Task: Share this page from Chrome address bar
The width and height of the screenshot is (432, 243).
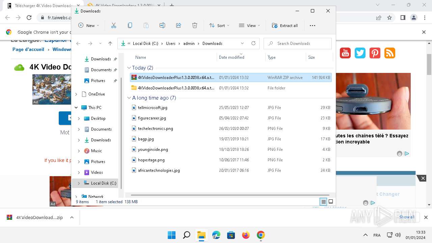Action: (x=379, y=18)
